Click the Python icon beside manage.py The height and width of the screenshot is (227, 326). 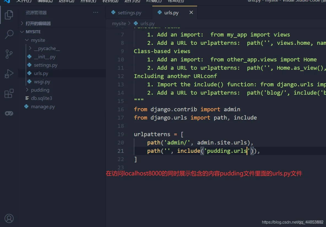[x=26, y=106]
